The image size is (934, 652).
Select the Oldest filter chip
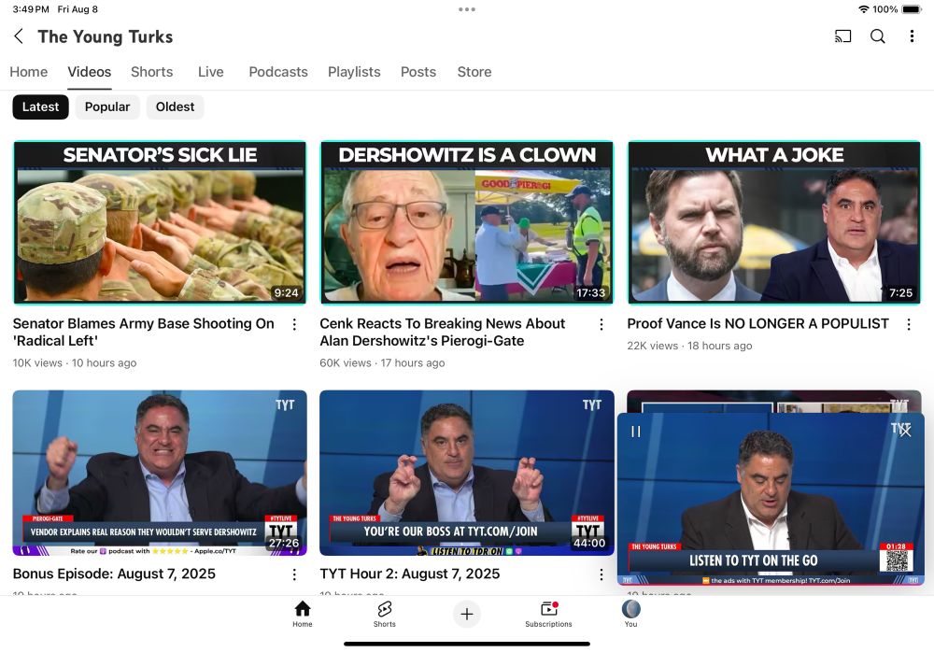[x=176, y=107]
